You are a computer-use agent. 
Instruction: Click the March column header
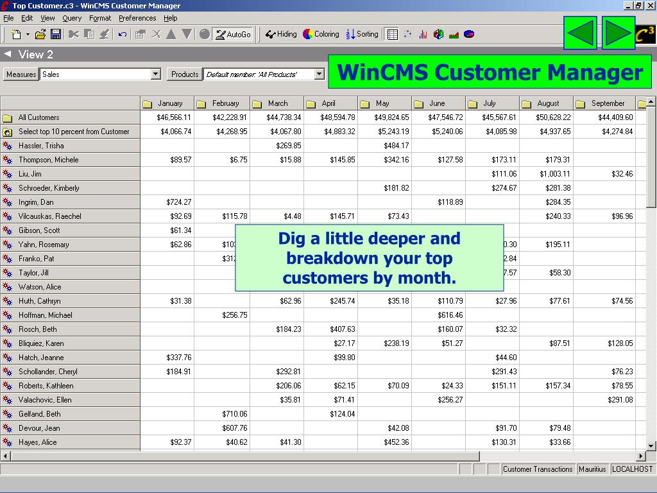tap(277, 103)
